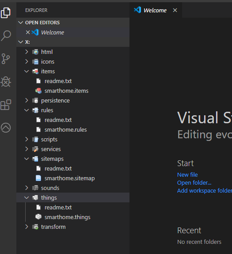Click the smarthome.things file icon
Image resolution: width=232 pixels, height=254 pixels.
click(x=38, y=217)
